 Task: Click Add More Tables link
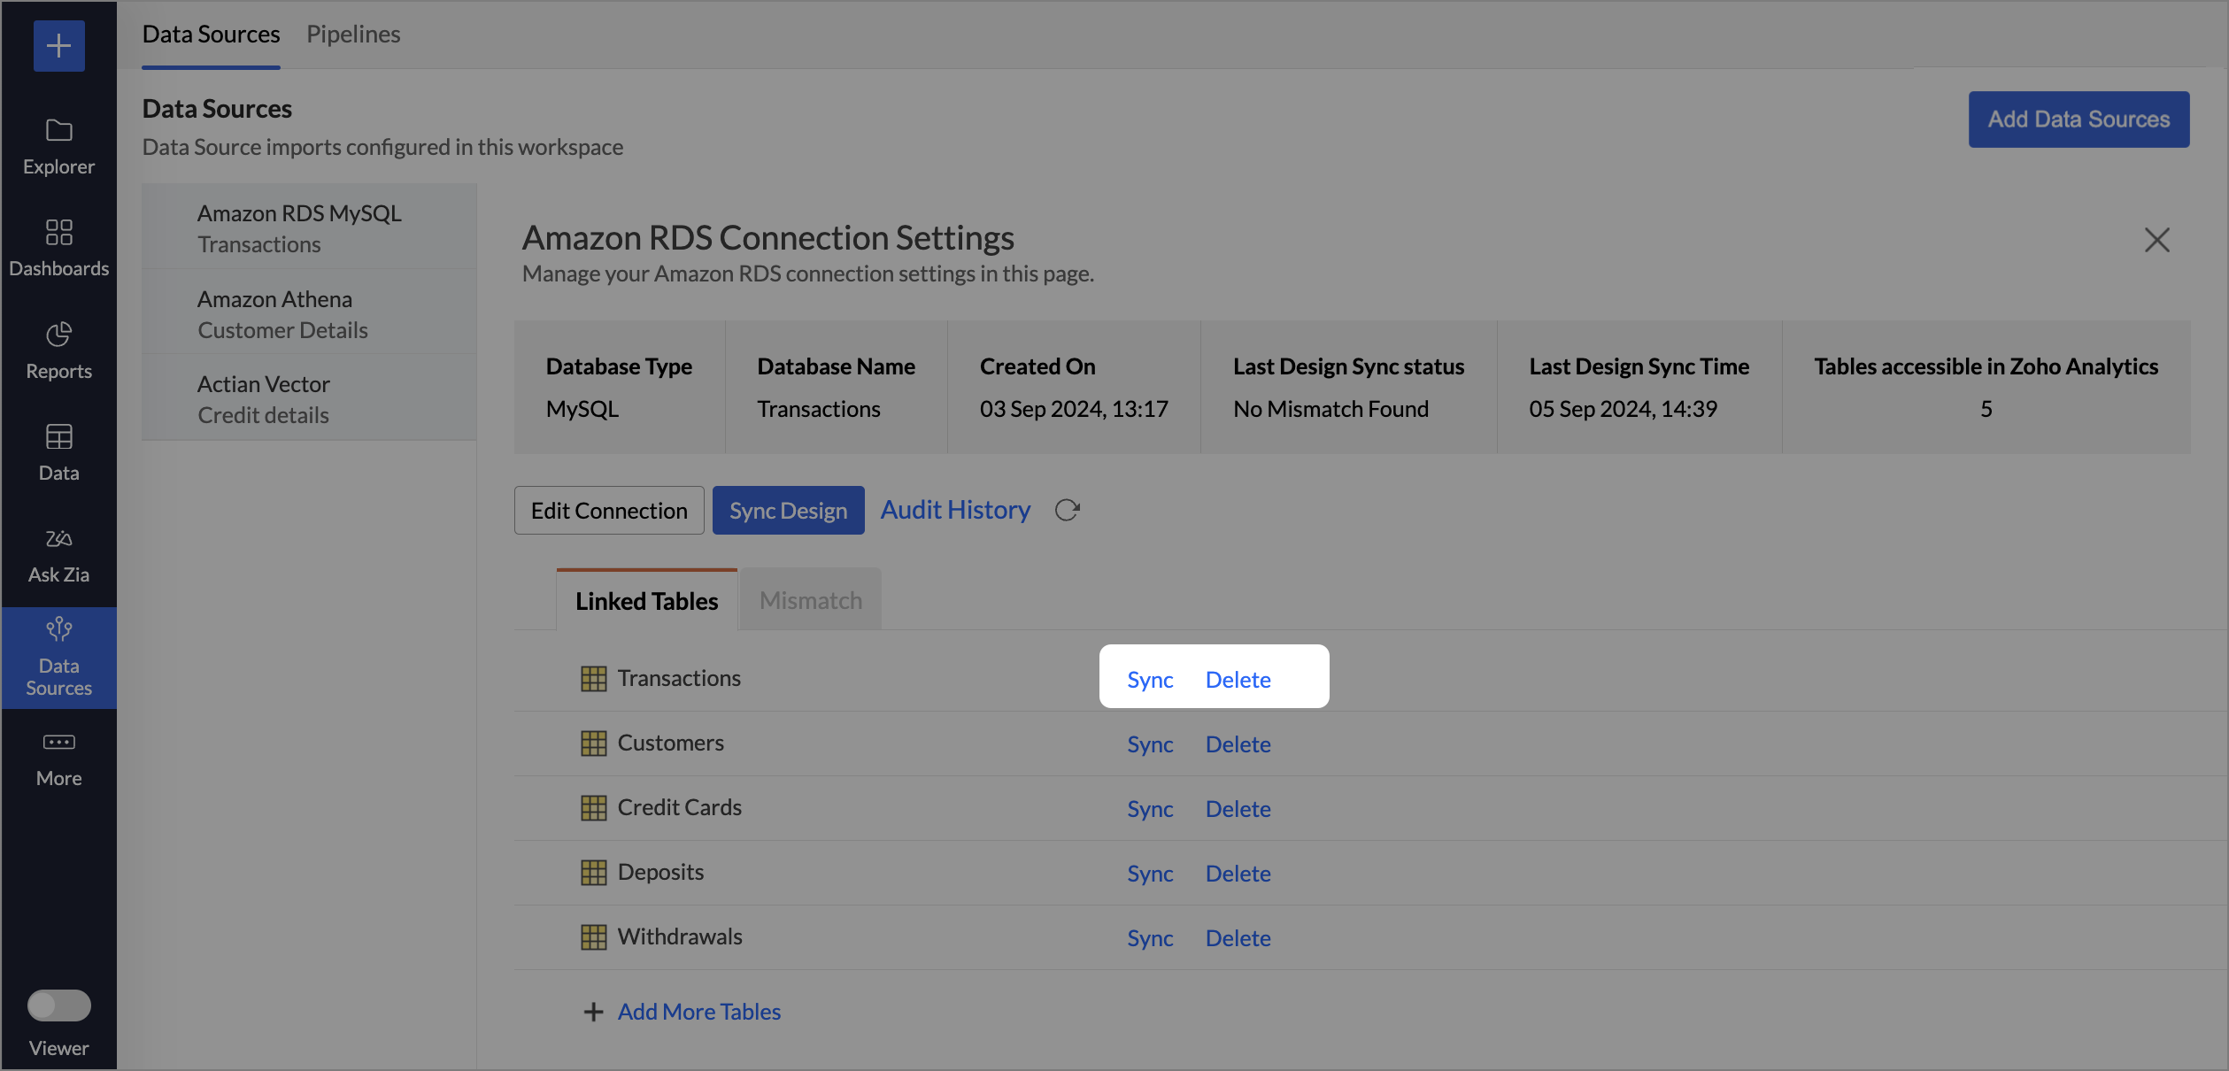click(x=698, y=1012)
